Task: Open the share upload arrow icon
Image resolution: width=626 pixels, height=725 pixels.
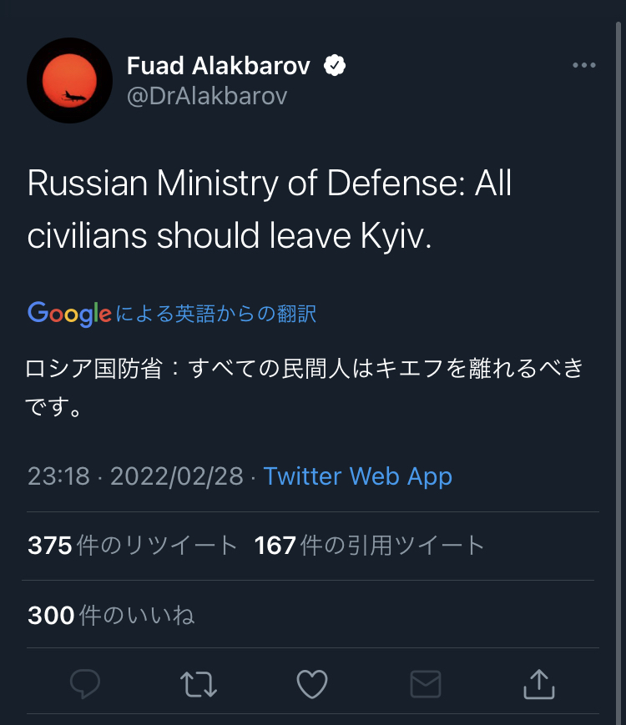Action: tap(538, 684)
